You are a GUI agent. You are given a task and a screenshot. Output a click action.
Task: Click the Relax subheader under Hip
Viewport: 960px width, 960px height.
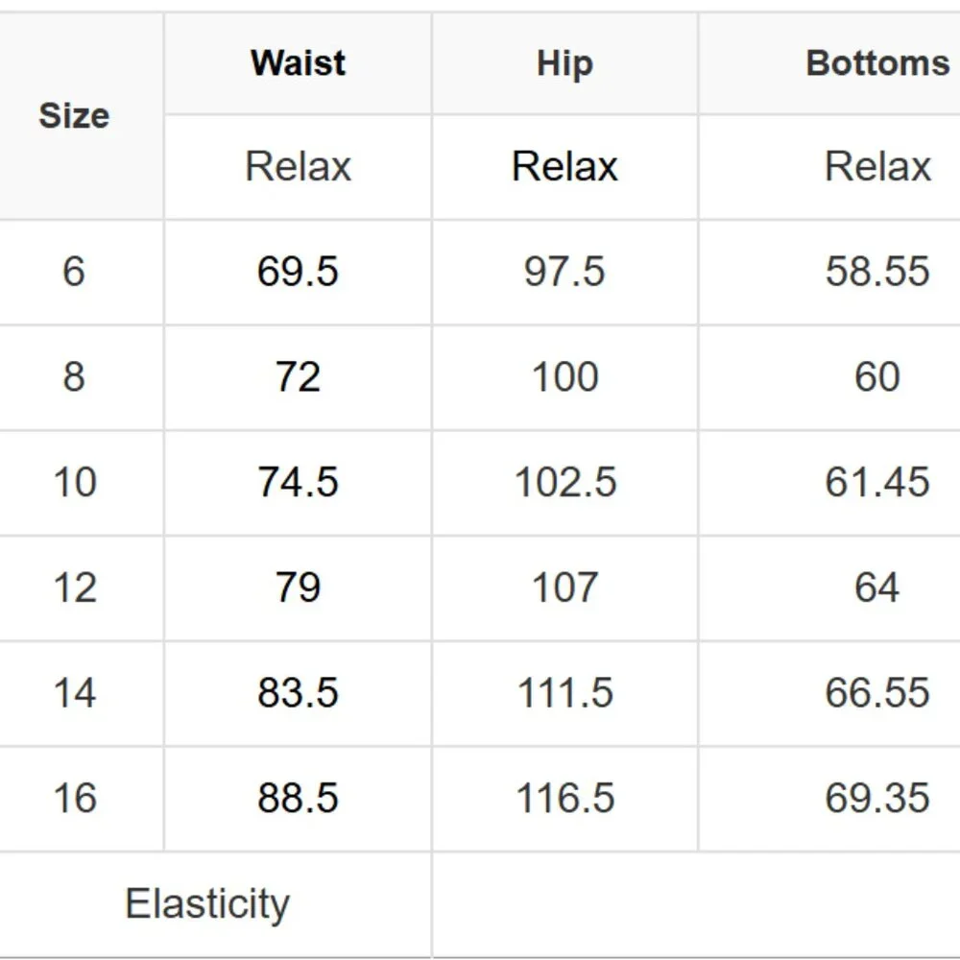pos(564,166)
